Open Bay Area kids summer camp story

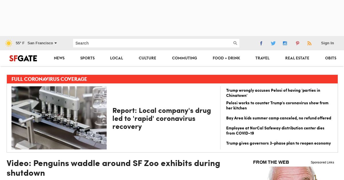point(279,118)
